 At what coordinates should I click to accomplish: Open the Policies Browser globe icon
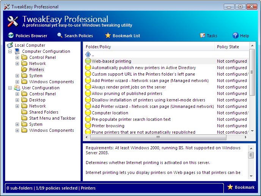click(x=11, y=35)
